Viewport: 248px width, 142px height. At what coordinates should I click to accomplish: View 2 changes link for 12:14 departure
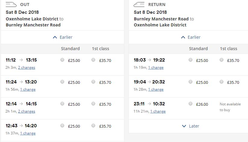pyautogui.click(x=26, y=111)
